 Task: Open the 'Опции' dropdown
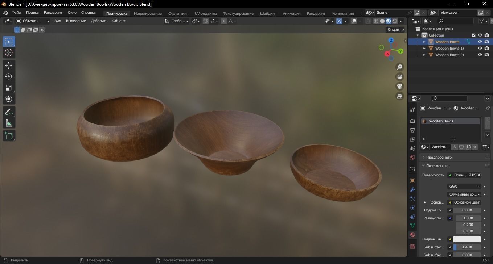(x=395, y=30)
